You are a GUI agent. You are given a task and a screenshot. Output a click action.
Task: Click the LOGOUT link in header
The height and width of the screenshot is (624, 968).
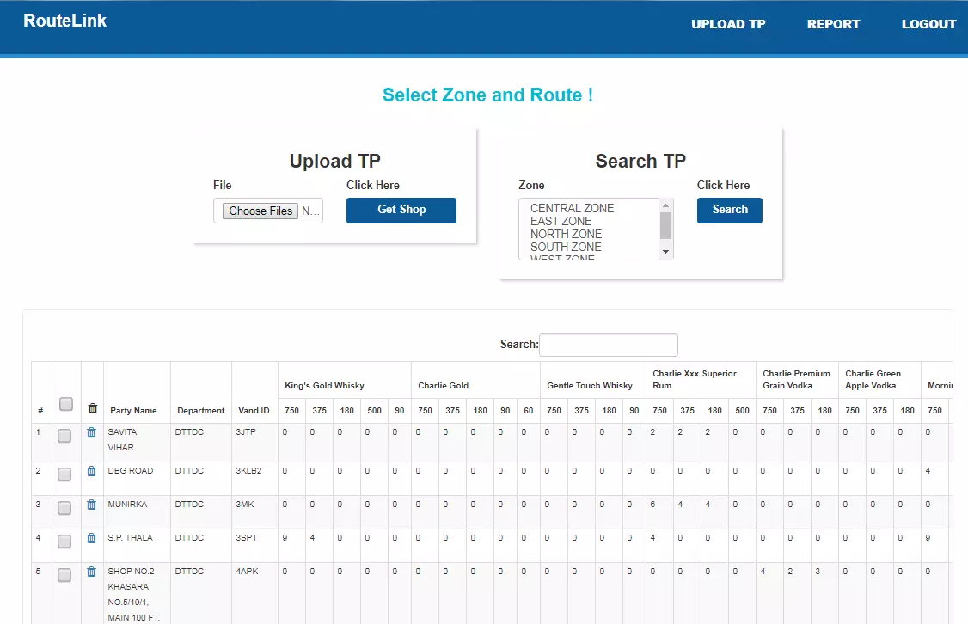928,24
